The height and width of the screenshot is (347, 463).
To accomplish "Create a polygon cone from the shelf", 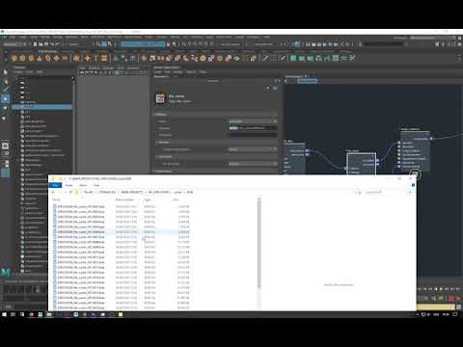I will [x=40, y=58].
